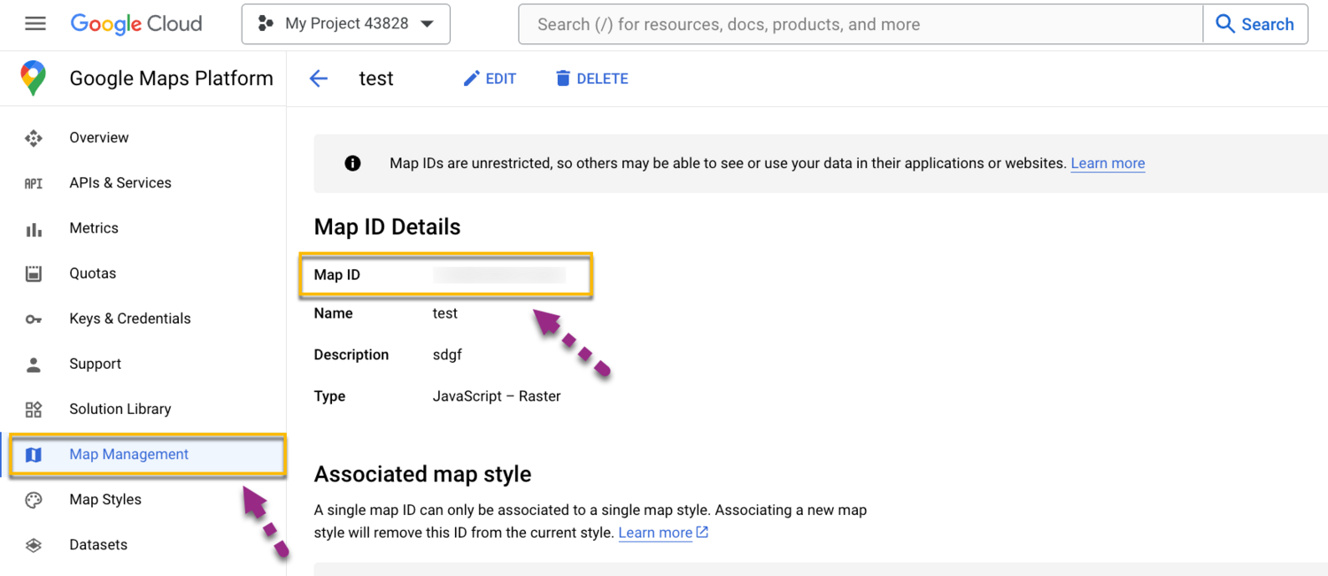This screenshot has height=576, width=1328.
Task: Click the Metrics bar chart icon
Action: click(x=34, y=229)
